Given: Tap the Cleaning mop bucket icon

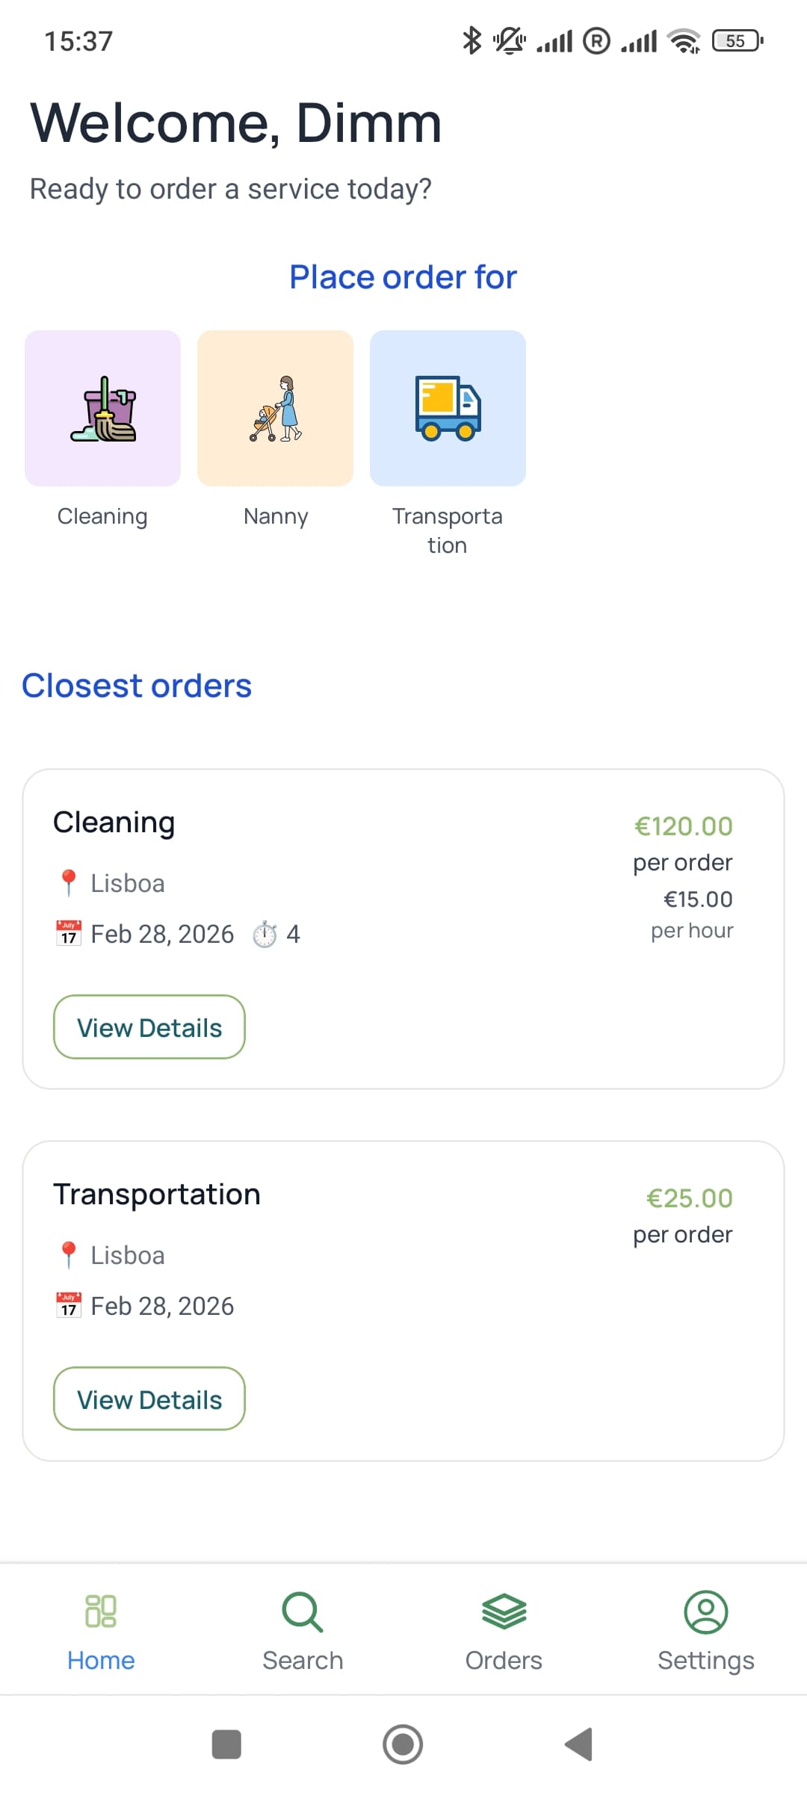Looking at the screenshot, I should pos(103,409).
